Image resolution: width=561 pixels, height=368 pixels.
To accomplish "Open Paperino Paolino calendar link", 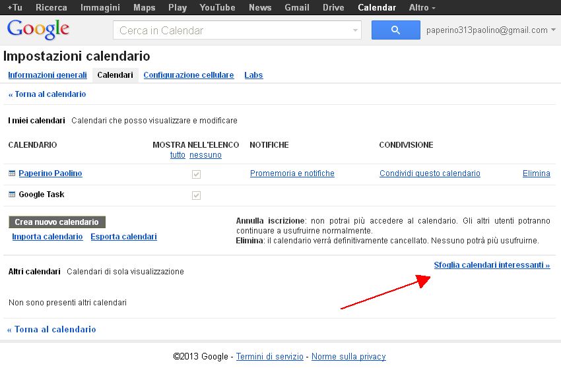I will pos(50,173).
